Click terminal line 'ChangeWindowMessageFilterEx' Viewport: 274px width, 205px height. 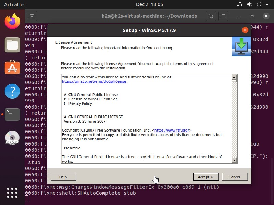pyautogui.click(x=122, y=187)
